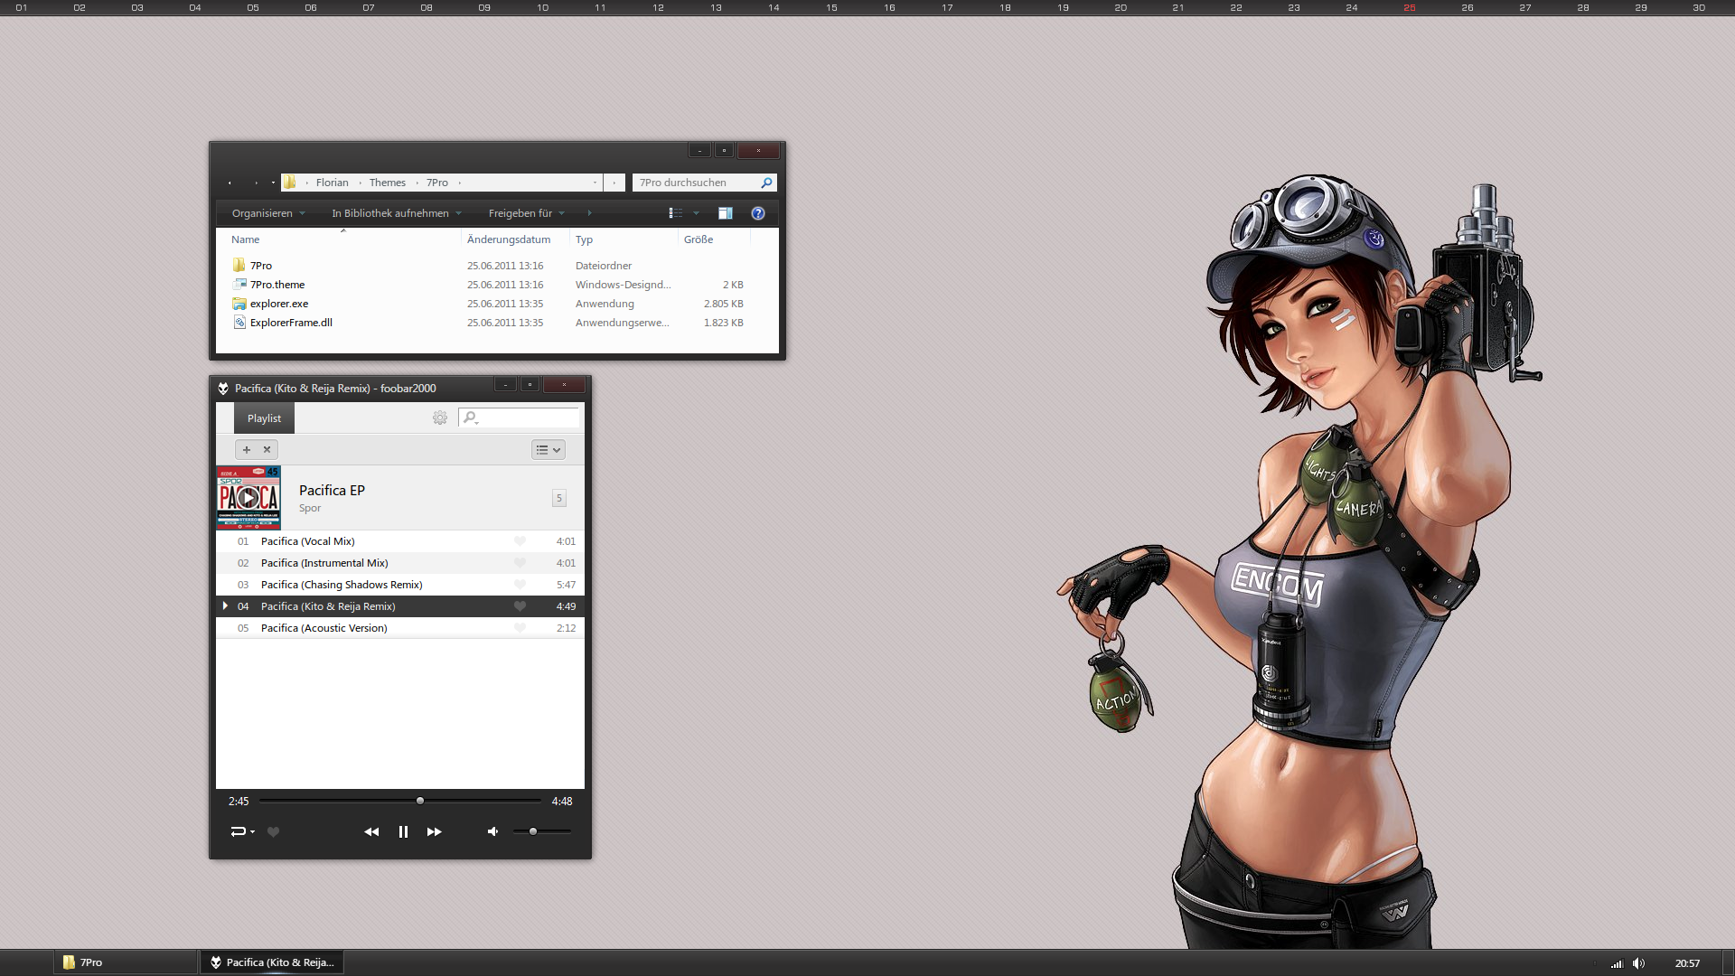
Task: Open Explorer help button
Action: [x=758, y=213]
